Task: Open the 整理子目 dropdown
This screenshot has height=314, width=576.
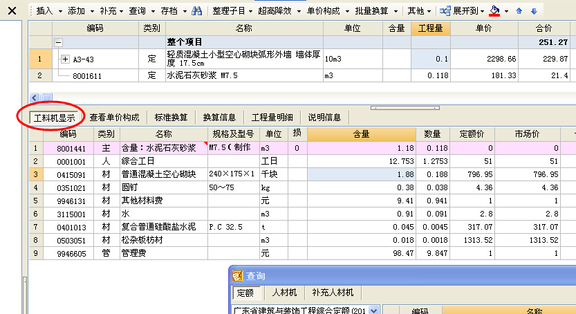Action: tap(232, 11)
